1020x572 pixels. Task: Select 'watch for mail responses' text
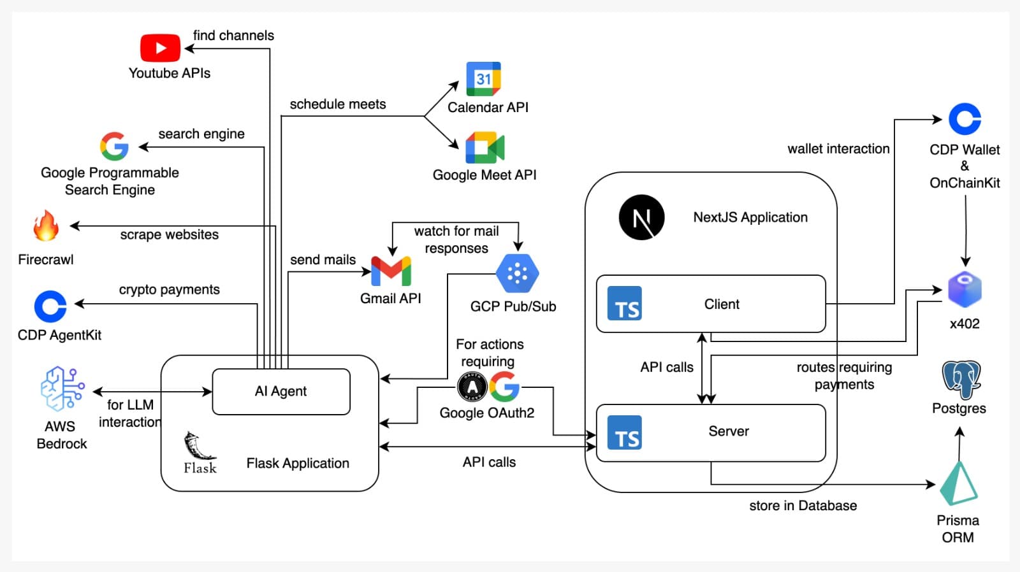(x=456, y=240)
